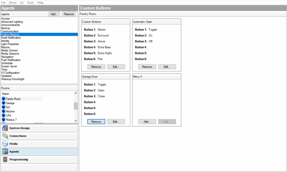The width and height of the screenshot is (287, 172).
Task: Select the Kitchen room name
Action: point(10,111)
